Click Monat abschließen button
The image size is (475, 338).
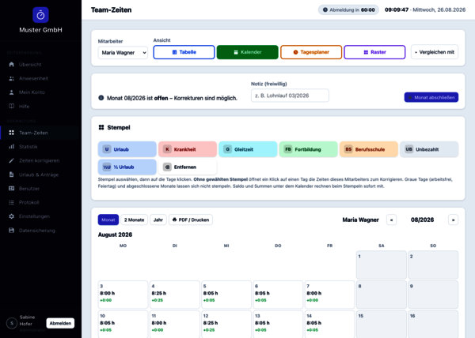pos(431,97)
